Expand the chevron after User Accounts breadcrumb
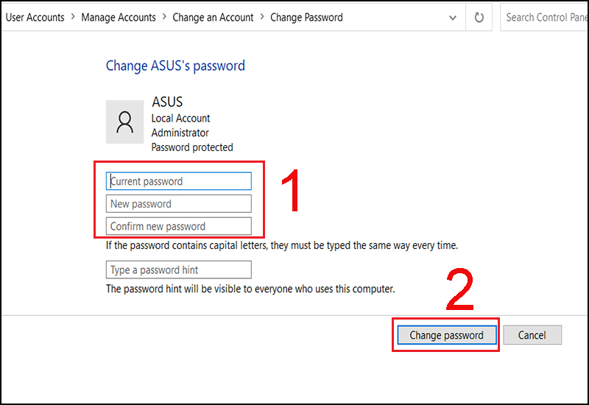The image size is (589, 405). coord(73,17)
